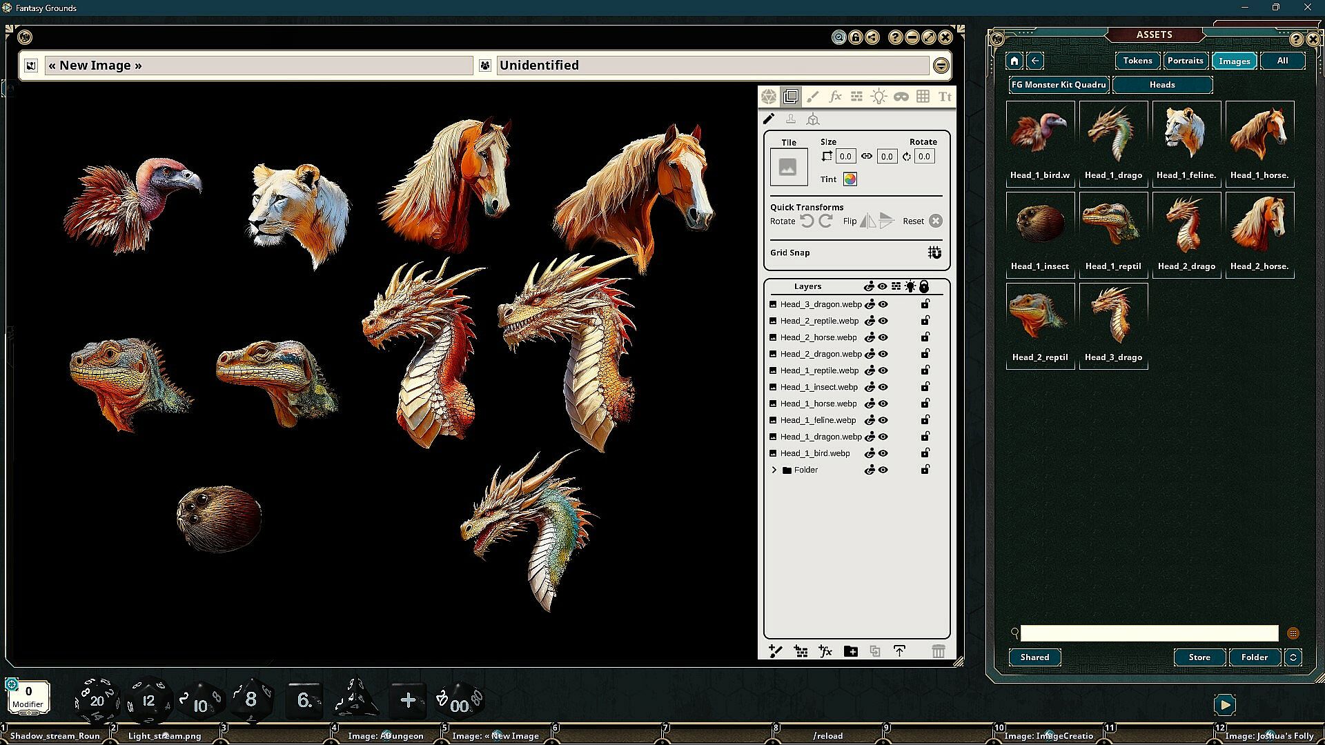The image size is (1325, 745).
Task: Open the FG Monster Kit Quadru folder breadcrumb
Action: coord(1059,85)
